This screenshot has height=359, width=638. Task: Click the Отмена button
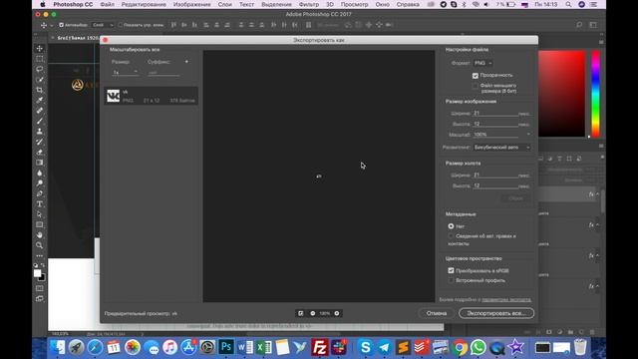tap(437, 313)
